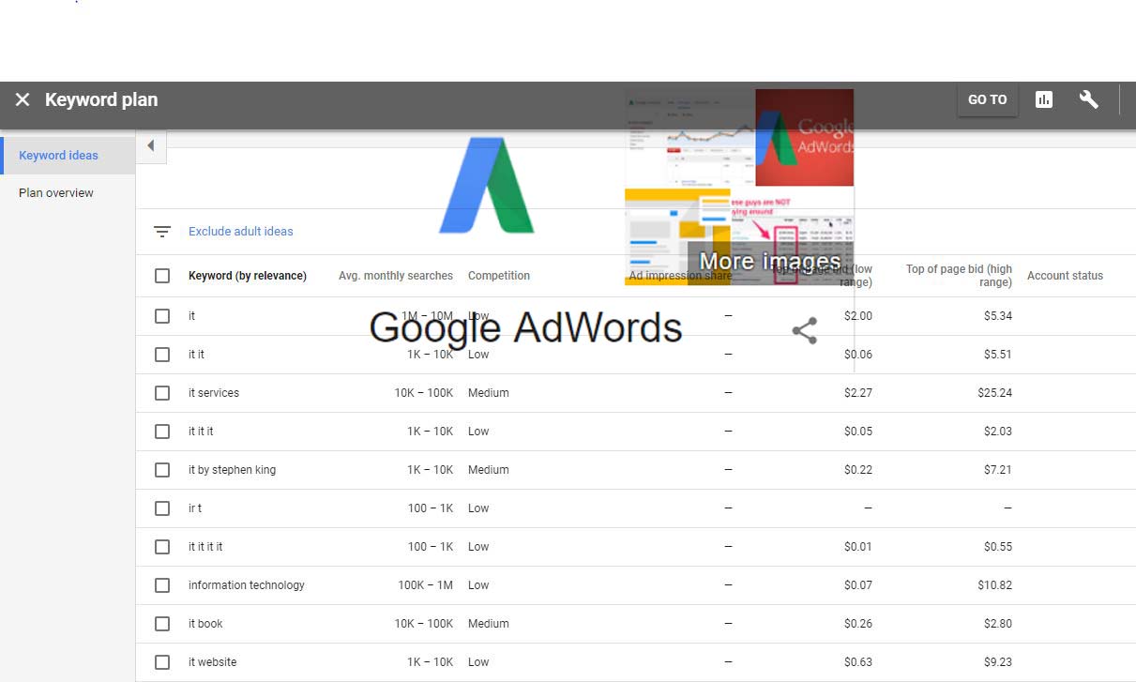Sort by Avg. monthly searches column
The width and height of the screenshot is (1136, 682).
pyautogui.click(x=395, y=275)
